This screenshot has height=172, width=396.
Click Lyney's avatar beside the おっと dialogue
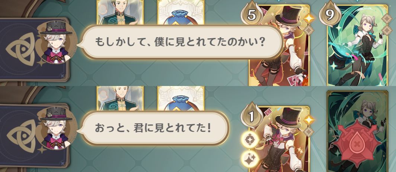tap(56, 128)
